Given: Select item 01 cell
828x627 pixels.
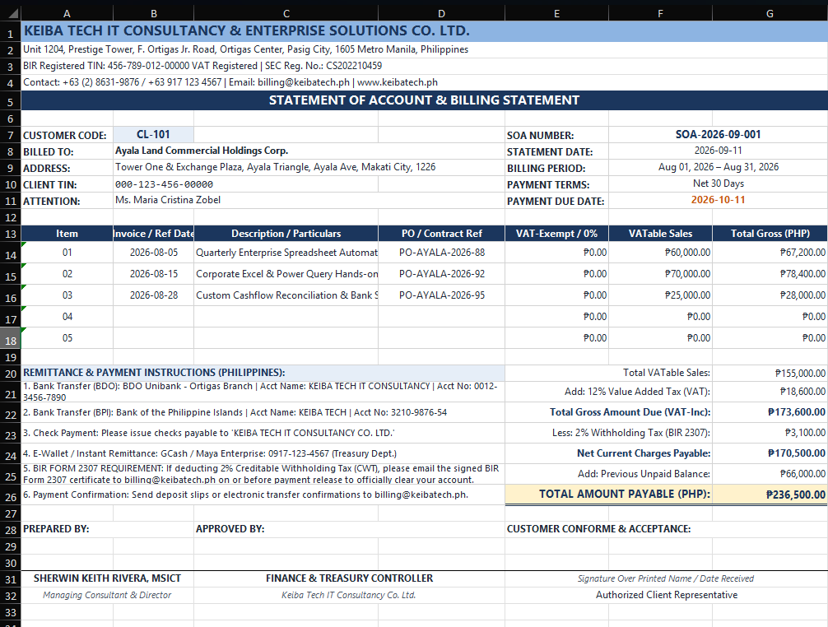Looking at the screenshot, I should pos(67,253).
